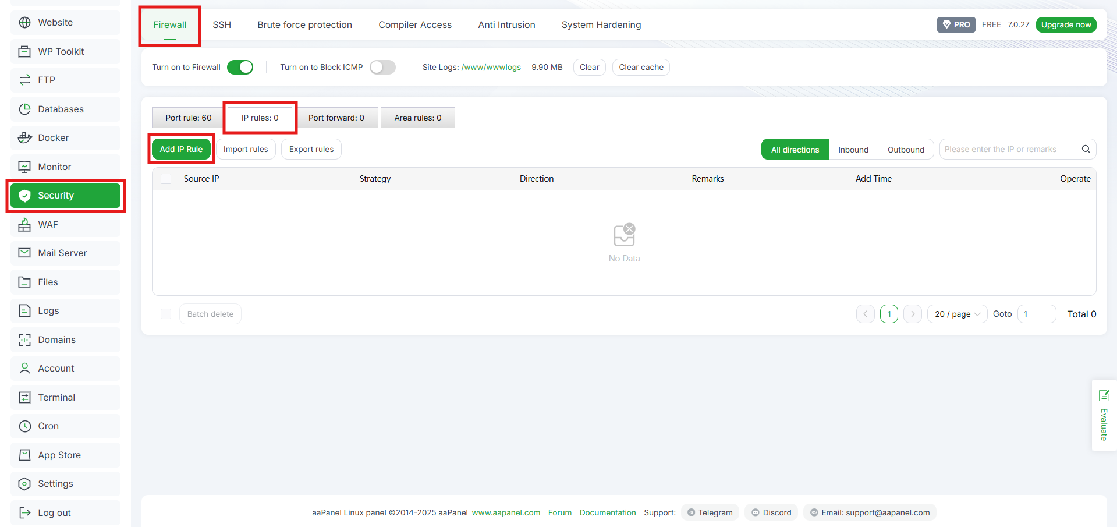Click the Clear cache button
The image size is (1117, 527).
tap(641, 67)
